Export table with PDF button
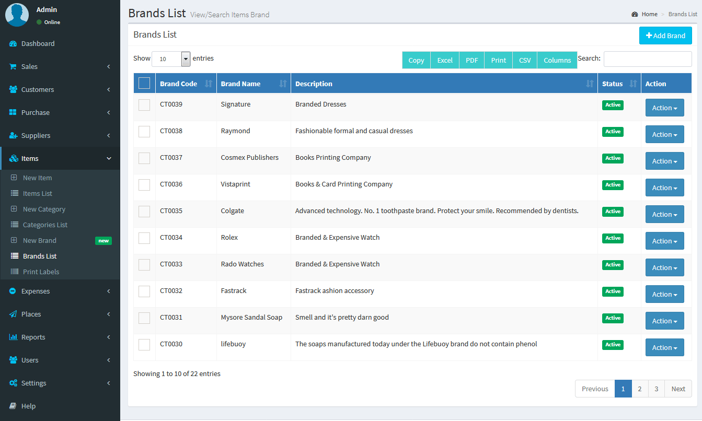The height and width of the screenshot is (421, 702). pos(472,60)
